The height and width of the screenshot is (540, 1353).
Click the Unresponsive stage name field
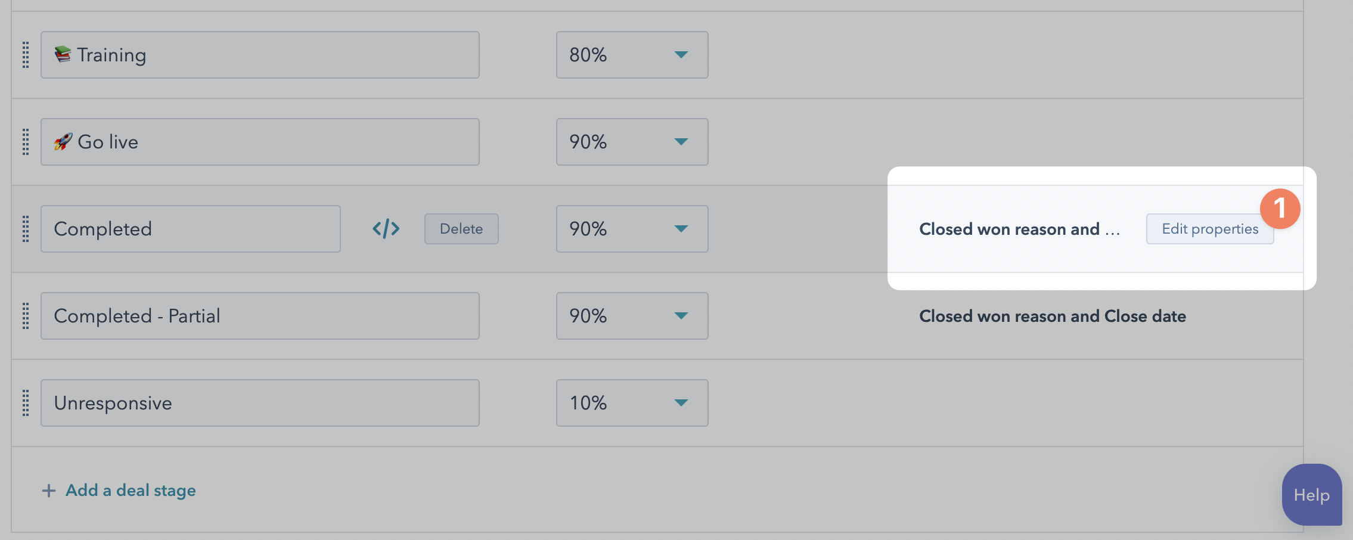[260, 403]
